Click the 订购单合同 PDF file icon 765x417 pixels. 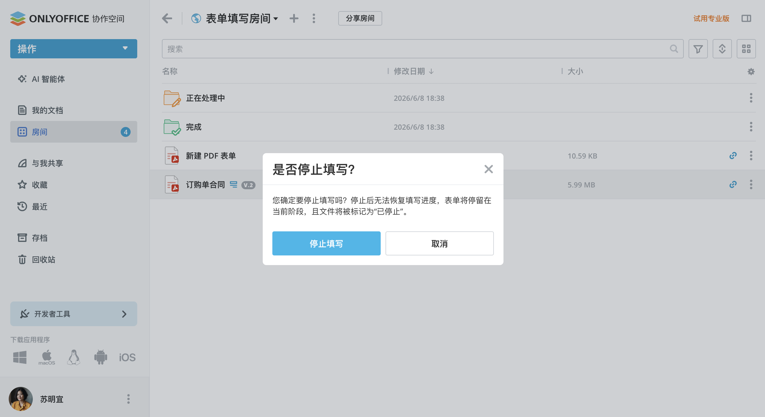(x=172, y=184)
